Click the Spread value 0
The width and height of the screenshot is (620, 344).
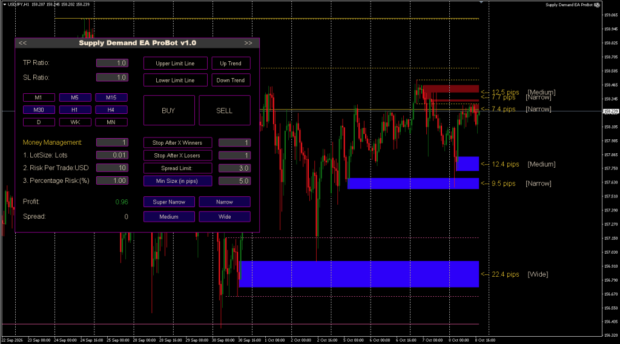click(x=126, y=217)
